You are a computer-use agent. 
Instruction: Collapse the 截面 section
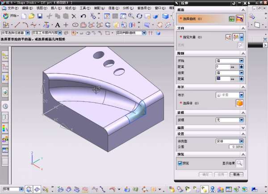(x=243, y=10)
